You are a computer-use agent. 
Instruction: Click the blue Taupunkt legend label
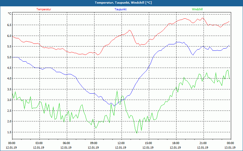(120, 9)
